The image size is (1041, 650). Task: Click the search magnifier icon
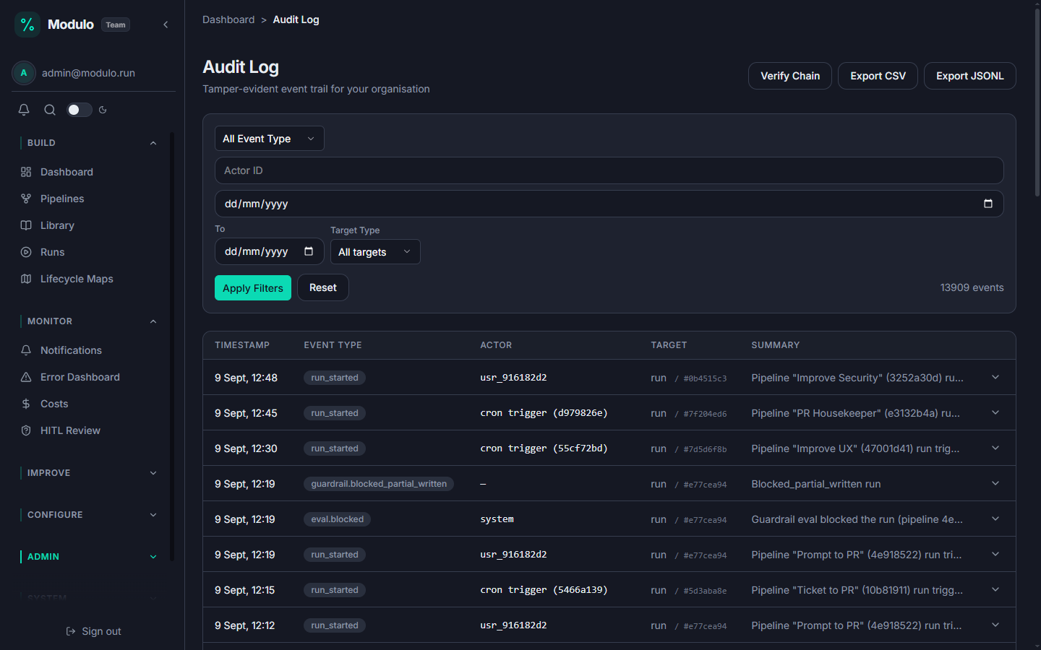point(50,110)
